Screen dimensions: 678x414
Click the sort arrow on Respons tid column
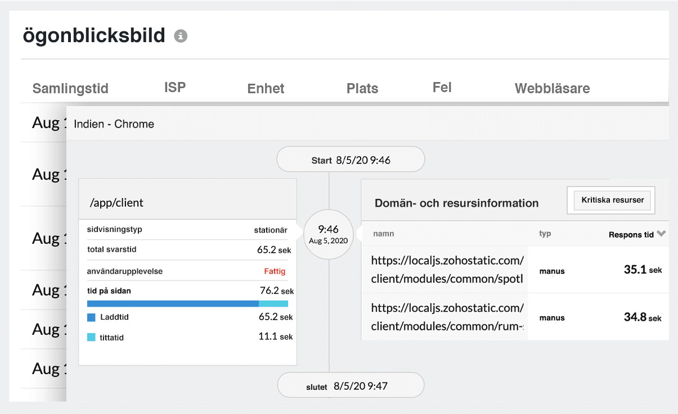(662, 235)
